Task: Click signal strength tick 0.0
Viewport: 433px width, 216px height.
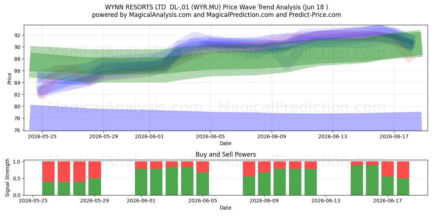Action: pos(17,195)
